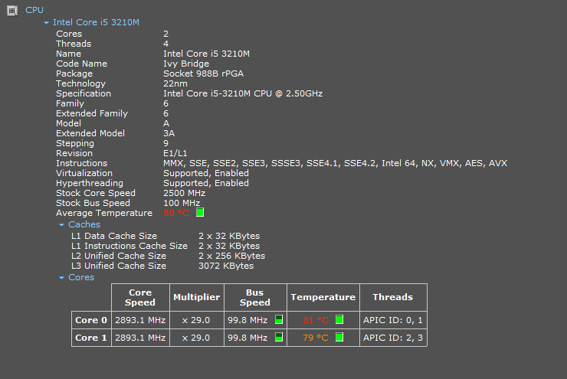
Task: Click the Code Name label
Action: (82, 64)
